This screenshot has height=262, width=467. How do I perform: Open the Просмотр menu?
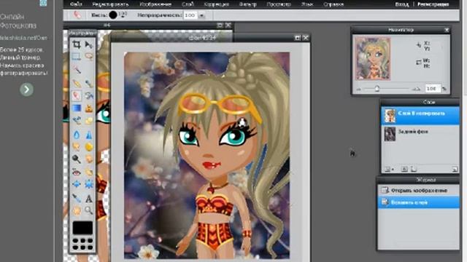click(x=279, y=4)
